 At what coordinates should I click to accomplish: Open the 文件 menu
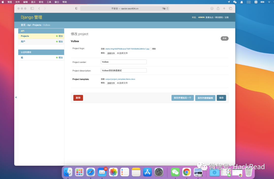click(x=18, y=2)
